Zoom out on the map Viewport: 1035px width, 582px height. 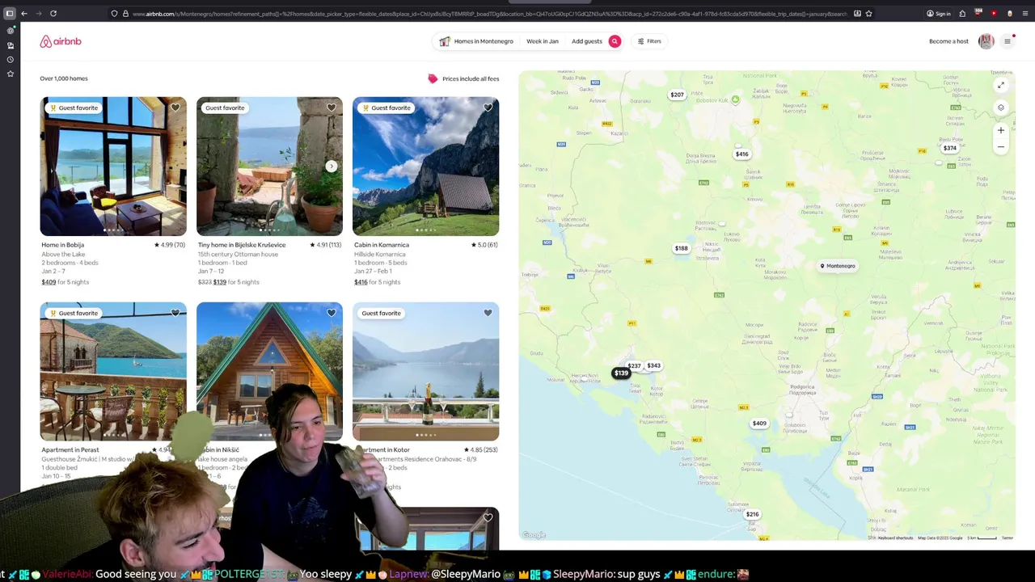1000,147
